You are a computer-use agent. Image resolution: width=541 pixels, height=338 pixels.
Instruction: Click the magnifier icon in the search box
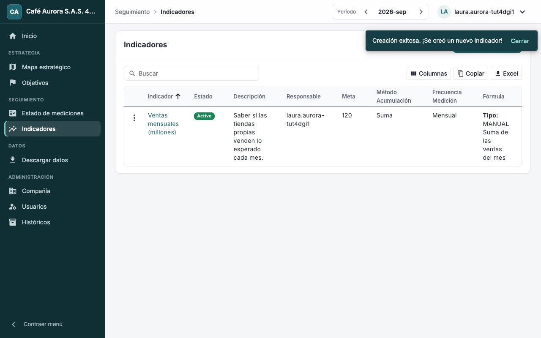click(x=132, y=74)
